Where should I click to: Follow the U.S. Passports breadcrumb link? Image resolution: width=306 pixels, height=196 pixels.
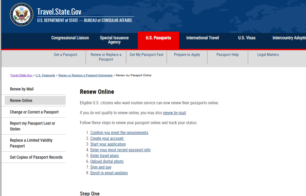(x=45, y=76)
